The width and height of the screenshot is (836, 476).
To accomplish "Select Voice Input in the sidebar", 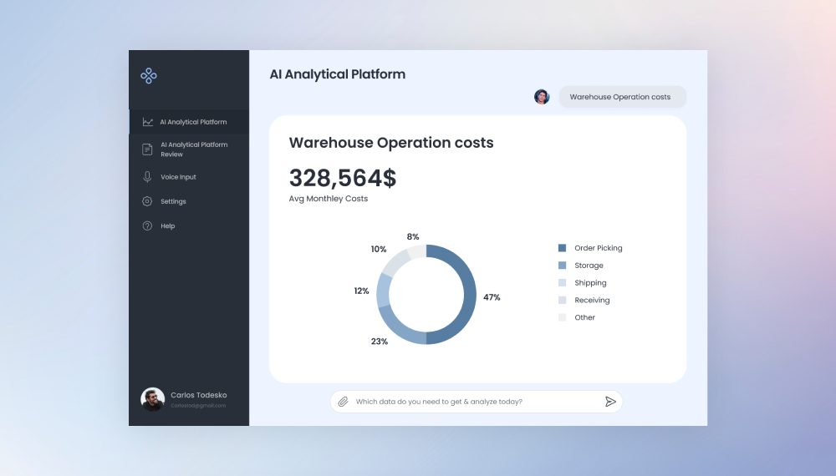I will (189, 177).
